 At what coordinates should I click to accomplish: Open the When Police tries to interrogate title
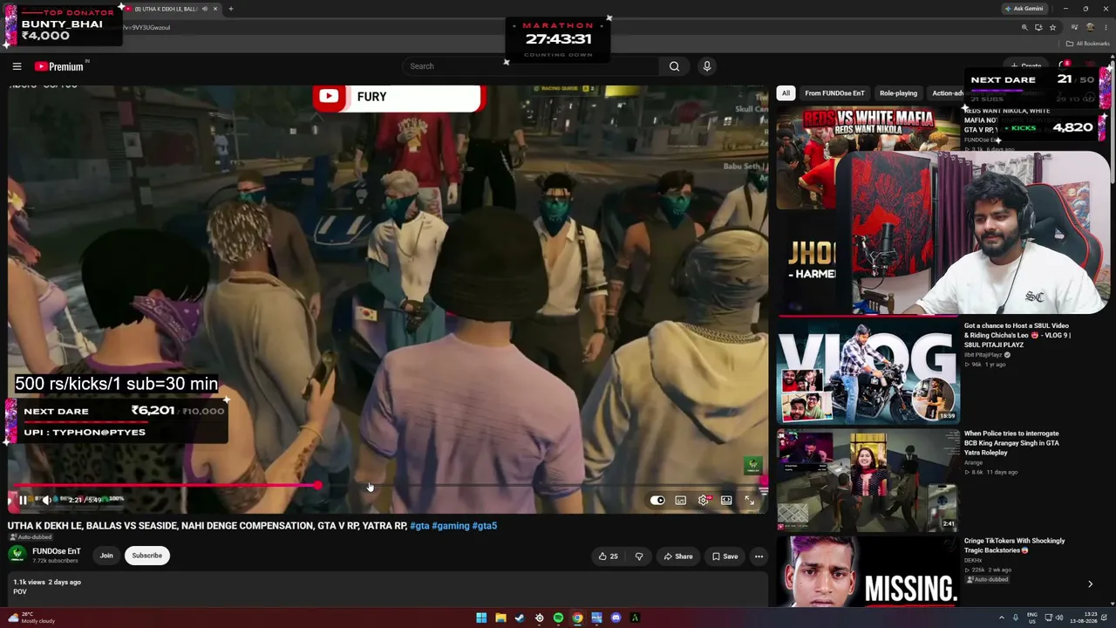pyautogui.click(x=1011, y=443)
